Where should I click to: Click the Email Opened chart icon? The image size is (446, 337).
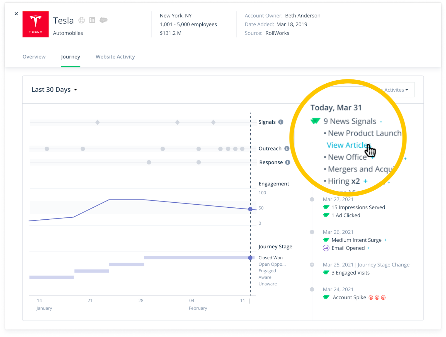coord(326,248)
